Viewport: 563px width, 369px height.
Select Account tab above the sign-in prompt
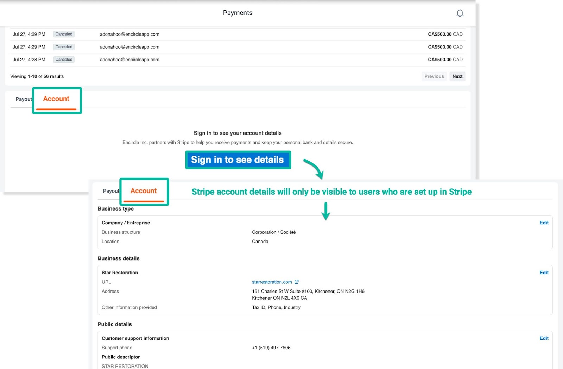click(x=56, y=99)
